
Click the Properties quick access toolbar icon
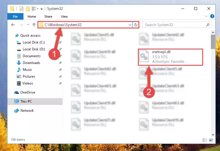click(21, 9)
